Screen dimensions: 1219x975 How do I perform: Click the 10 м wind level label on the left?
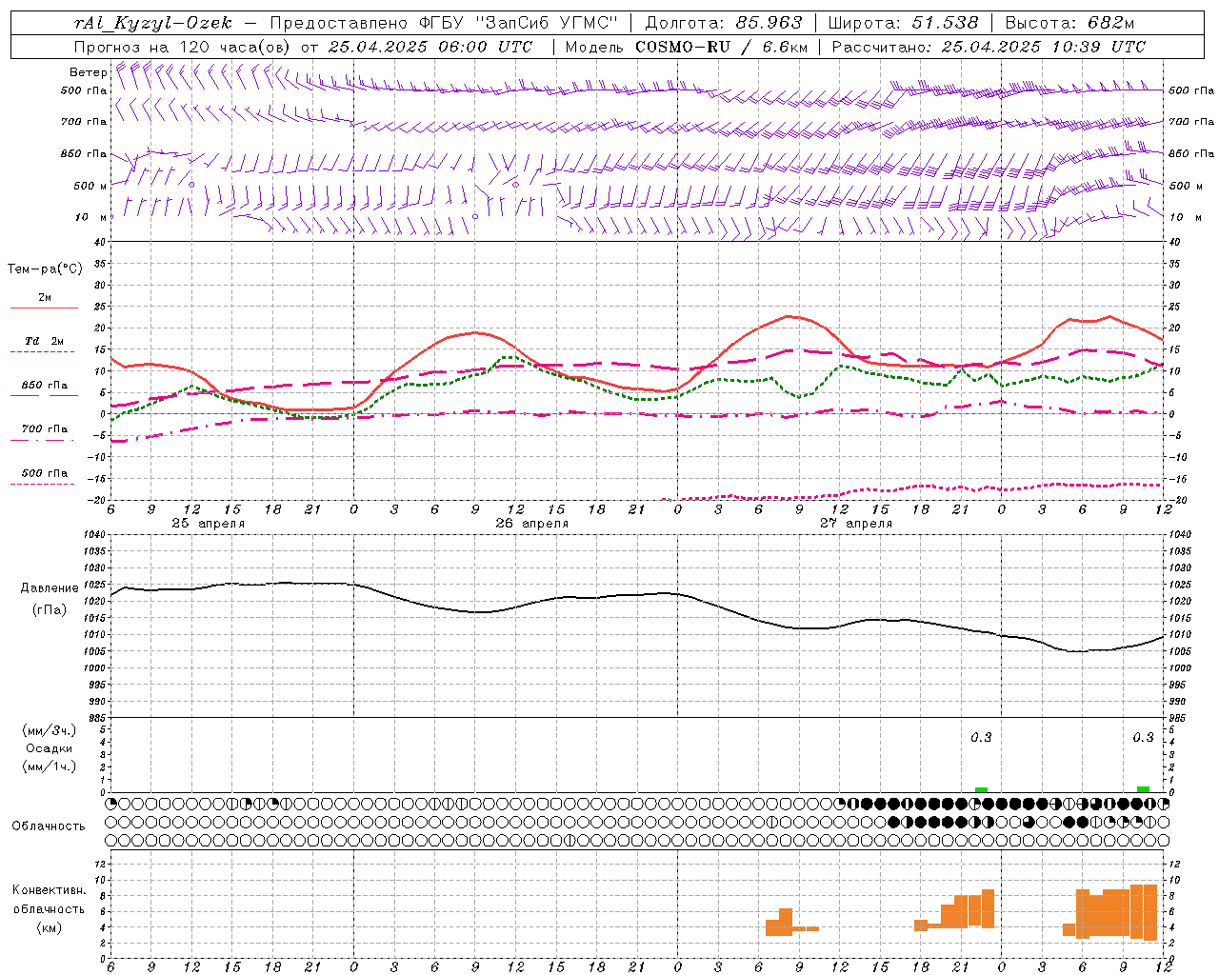91,217
